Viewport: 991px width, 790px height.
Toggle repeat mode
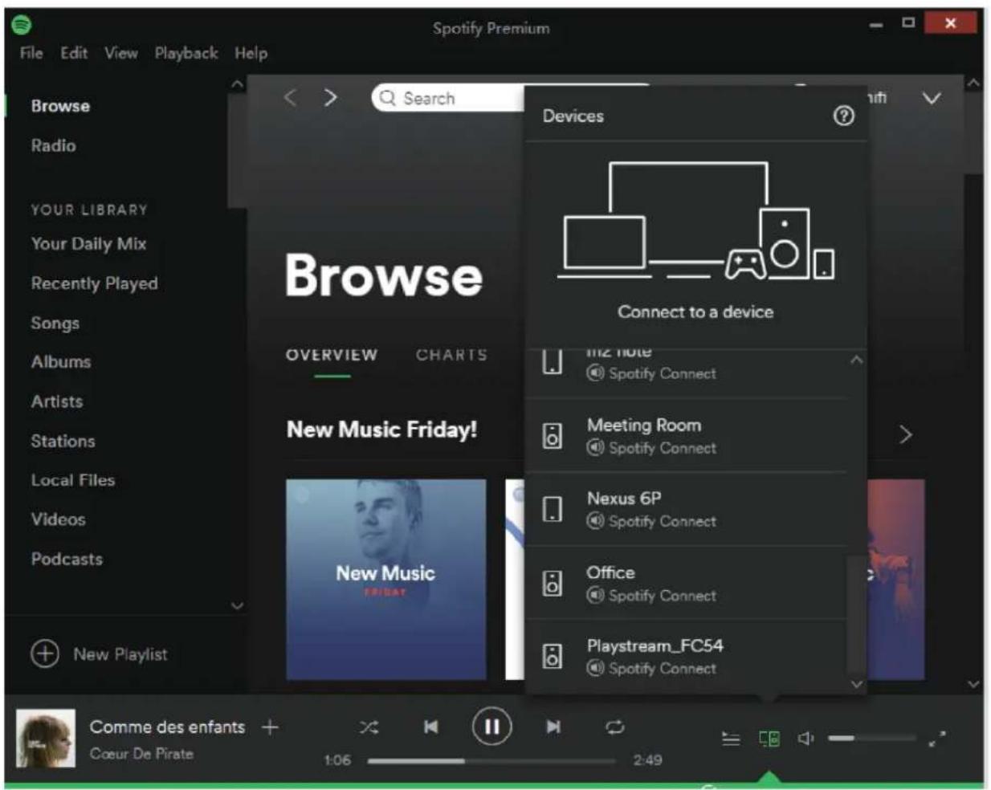pyautogui.click(x=615, y=727)
